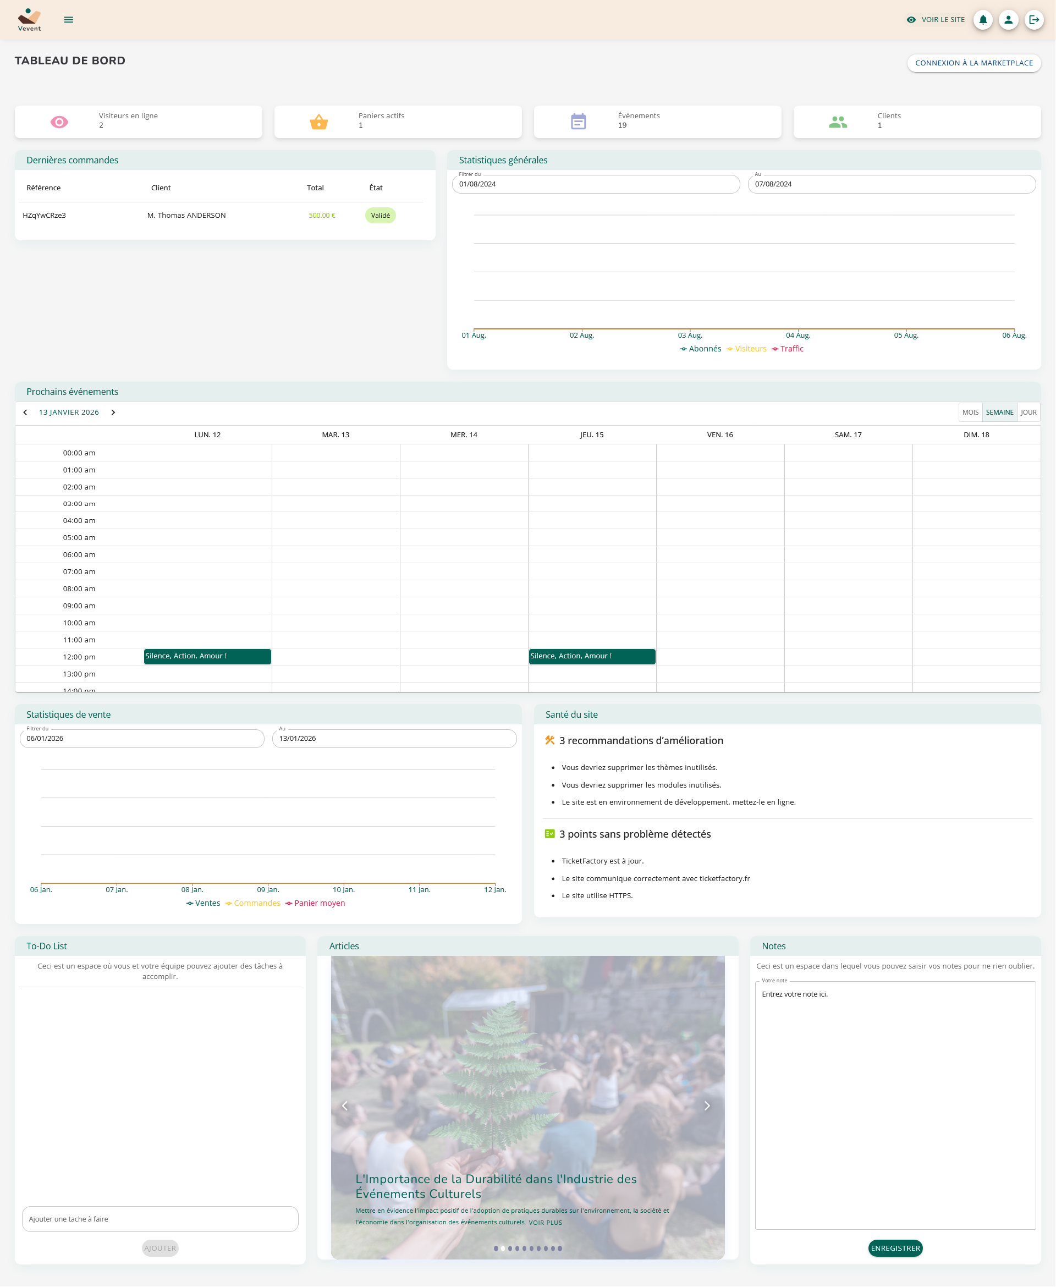This screenshot has width=1056, height=1287.
Task: Click the Événements calendar icon
Action: [578, 122]
